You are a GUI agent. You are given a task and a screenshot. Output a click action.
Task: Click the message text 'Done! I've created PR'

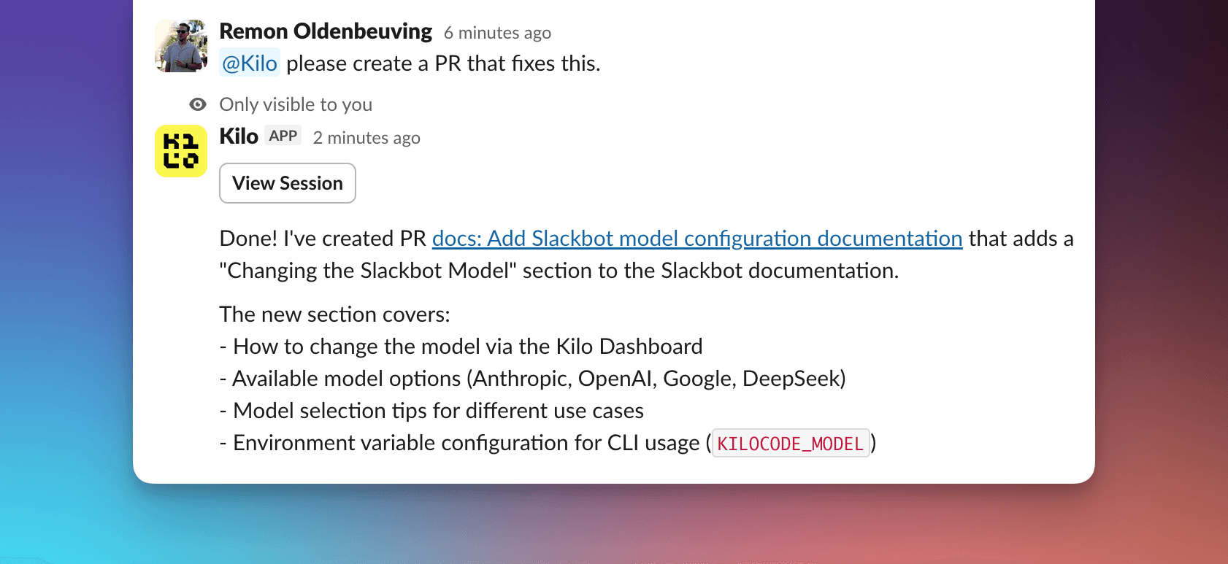click(x=320, y=239)
